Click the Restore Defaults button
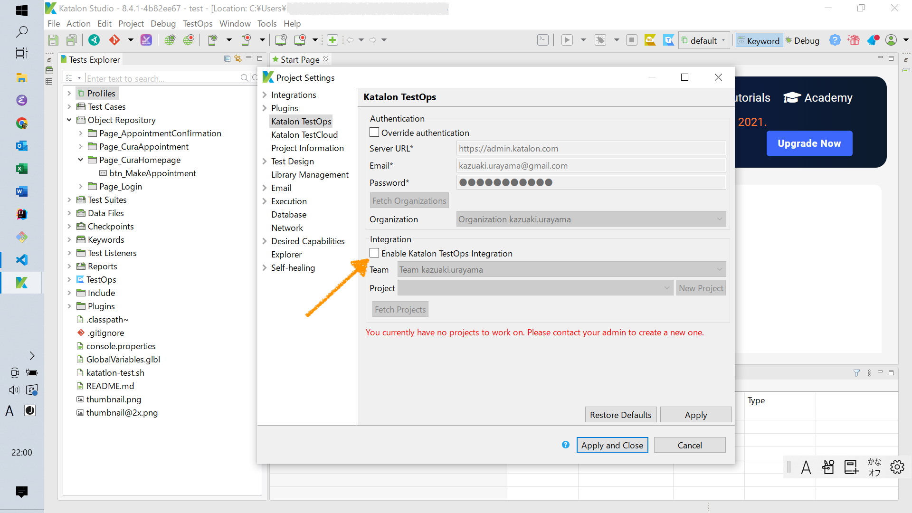Image resolution: width=912 pixels, height=513 pixels. click(x=620, y=415)
